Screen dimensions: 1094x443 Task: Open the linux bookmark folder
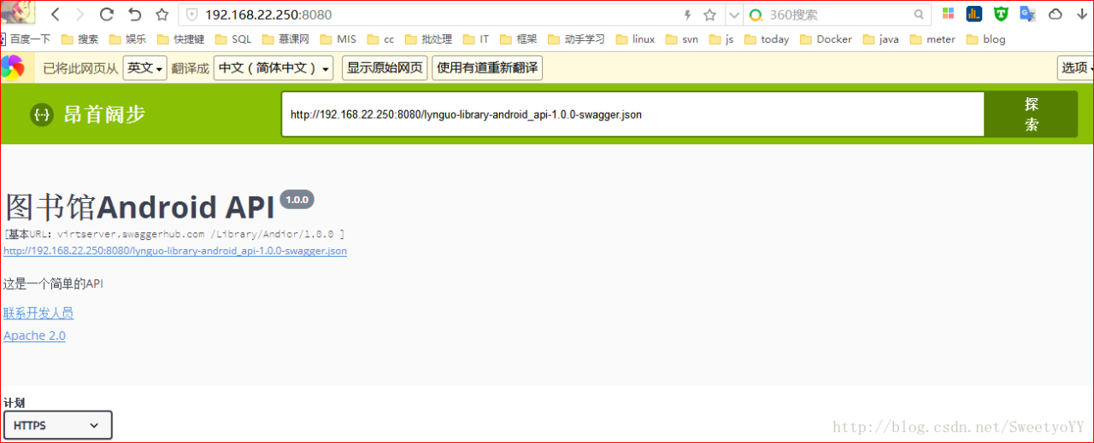[x=634, y=39]
